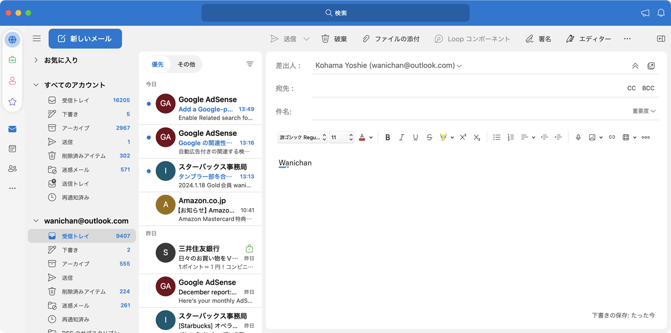The image size is (671, 333).
Task: Collapse the すべてのアカウント section
Action: pyautogui.click(x=36, y=85)
